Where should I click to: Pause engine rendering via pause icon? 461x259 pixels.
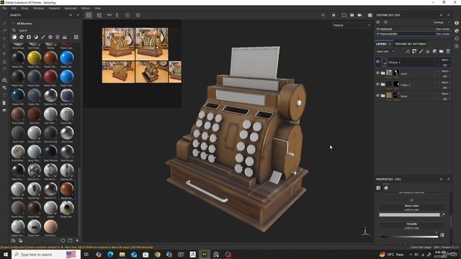(334, 15)
